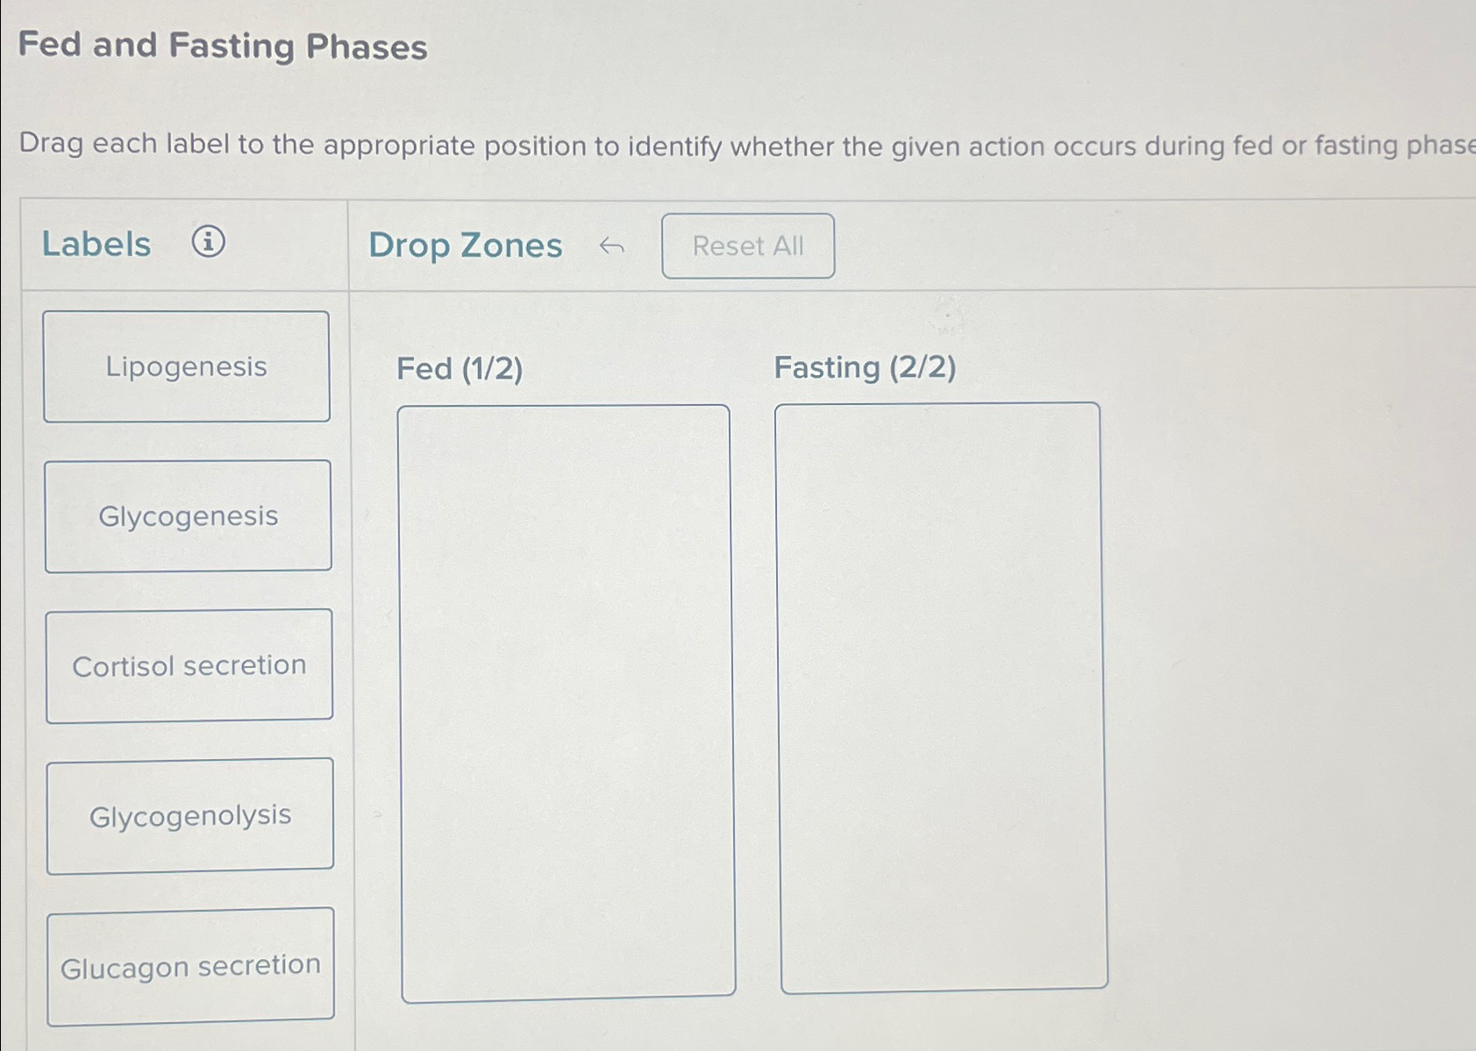Click the border of the Glucagon secretion box
This screenshot has width=1476, height=1051.
pos(192,912)
